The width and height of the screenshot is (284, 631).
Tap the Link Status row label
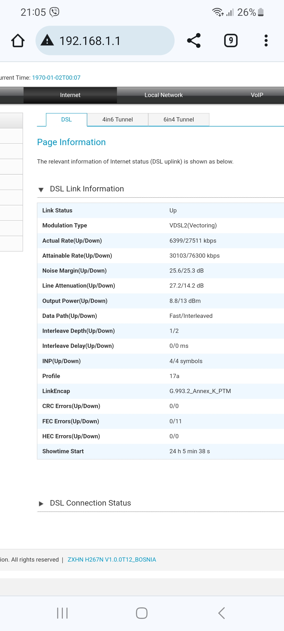[57, 210]
